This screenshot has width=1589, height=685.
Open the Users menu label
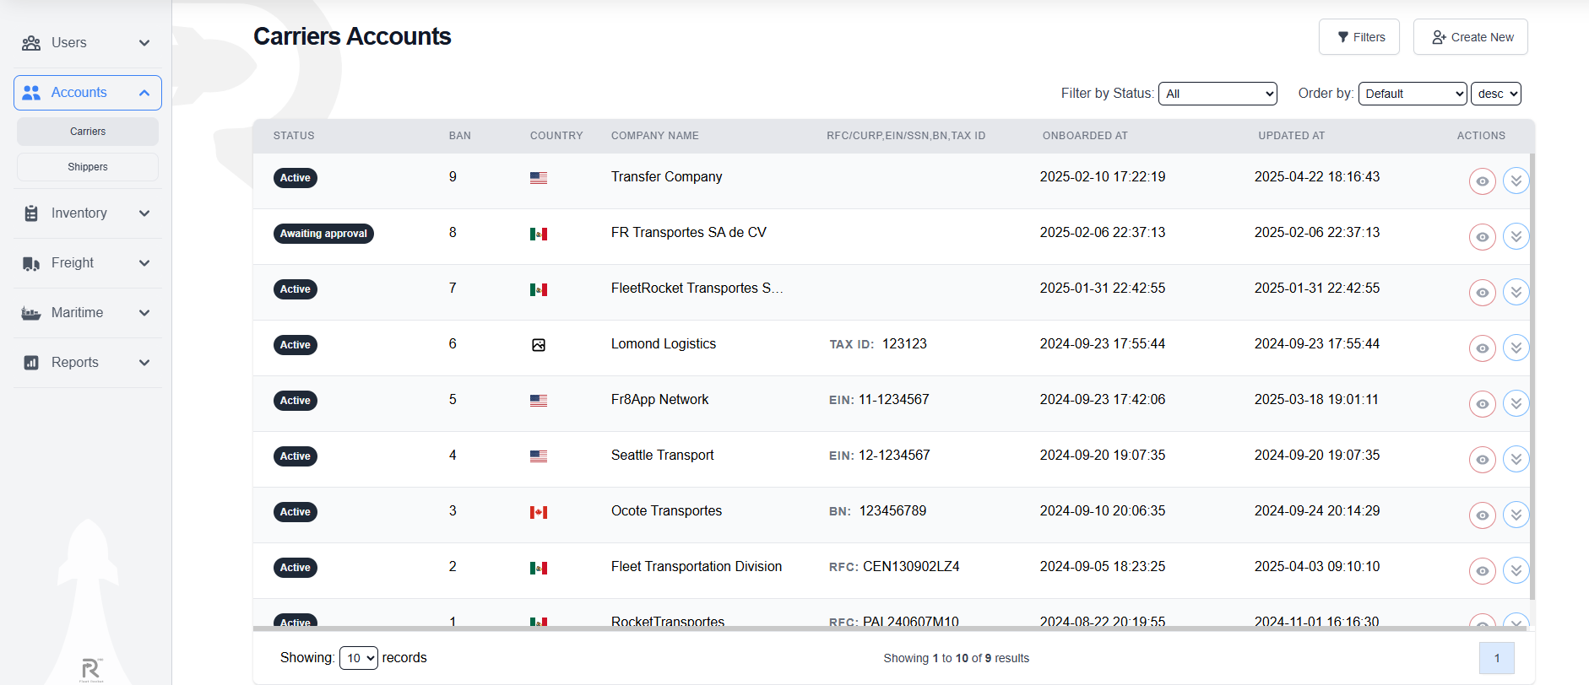[68, 43]
